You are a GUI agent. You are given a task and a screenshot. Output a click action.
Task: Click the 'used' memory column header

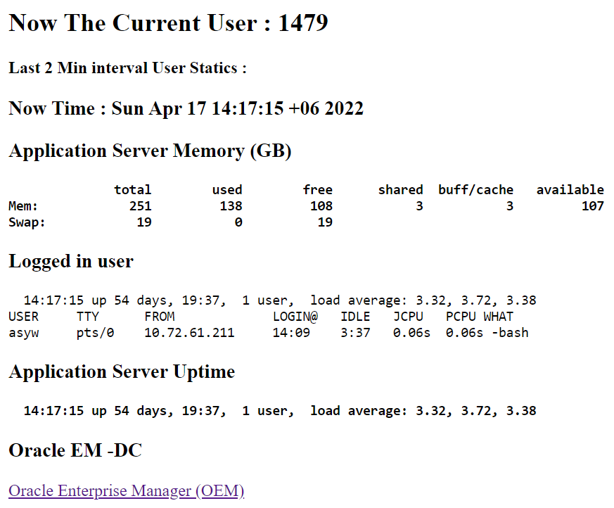227,190
